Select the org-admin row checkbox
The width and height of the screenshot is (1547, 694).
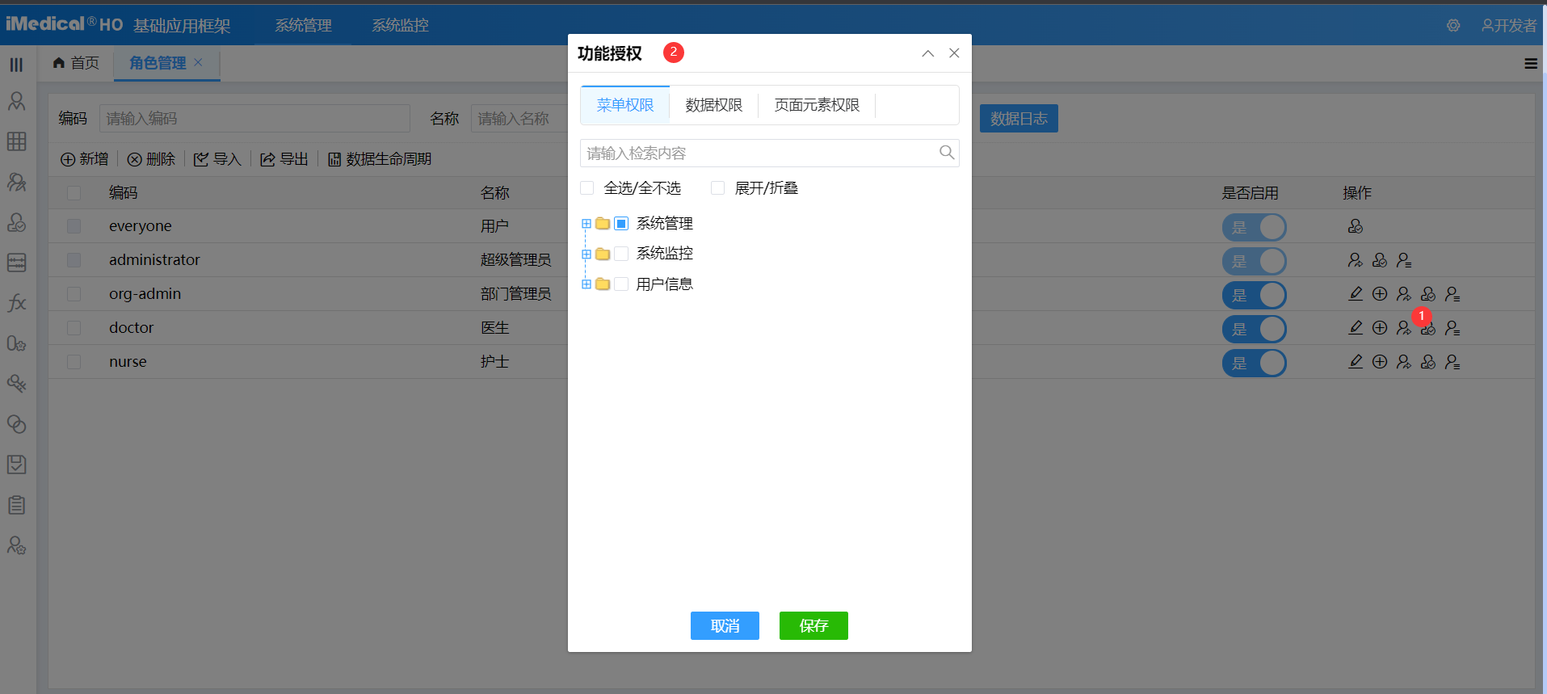pos(74,294)
